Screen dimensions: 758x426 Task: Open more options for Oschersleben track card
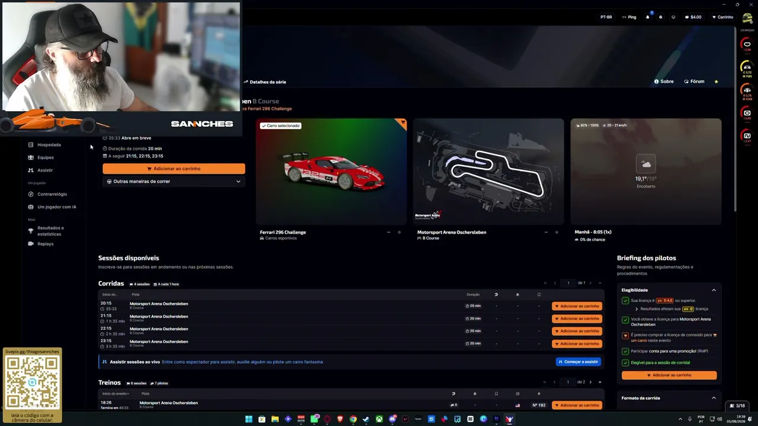point(546,232)
